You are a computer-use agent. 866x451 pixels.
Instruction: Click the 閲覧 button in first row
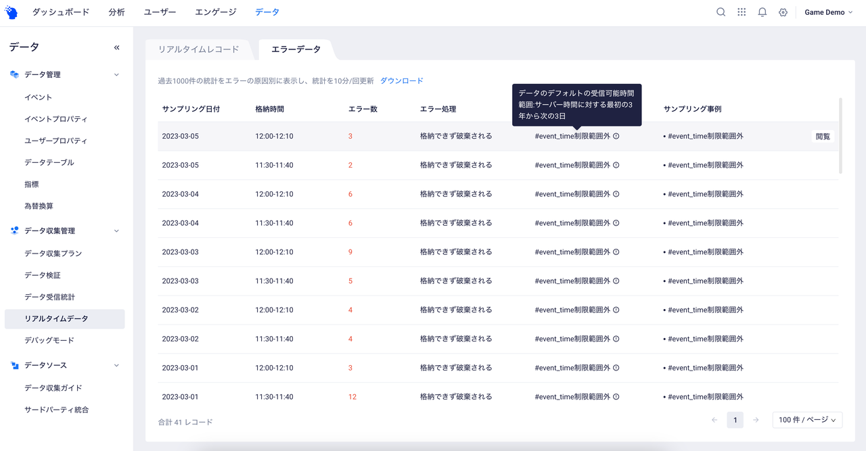(823, 136)
